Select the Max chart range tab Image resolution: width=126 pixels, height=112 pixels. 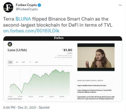(x=37, y=62)
